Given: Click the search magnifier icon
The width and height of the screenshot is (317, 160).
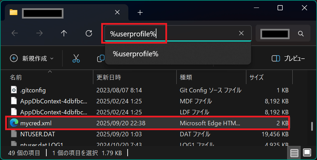Looking at the screenshot, I should coord(301,33).
